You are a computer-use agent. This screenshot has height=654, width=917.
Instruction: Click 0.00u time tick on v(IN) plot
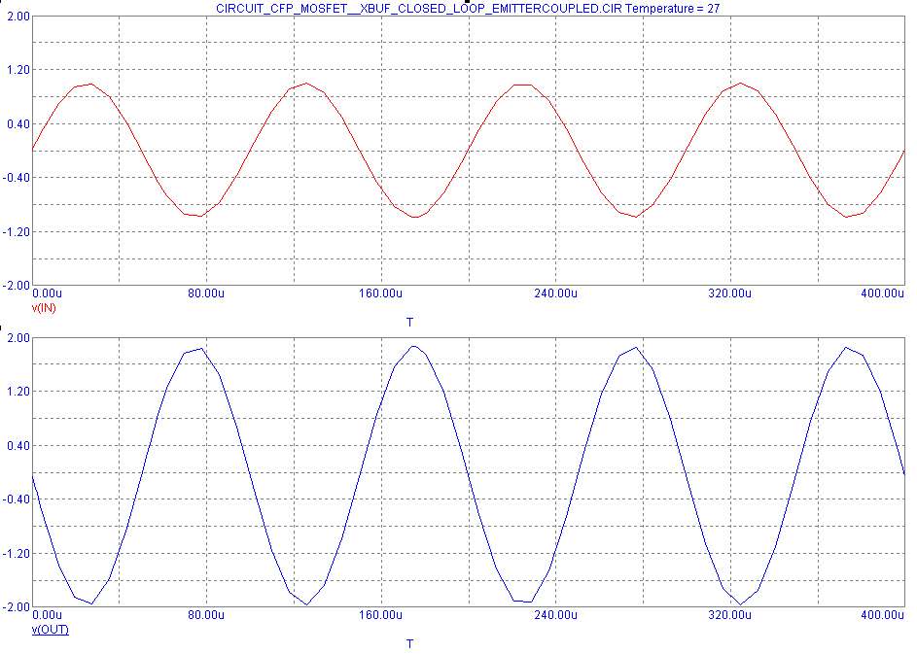[x=48, y=293]
